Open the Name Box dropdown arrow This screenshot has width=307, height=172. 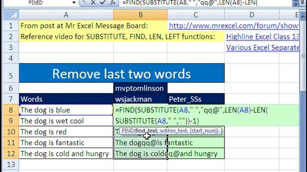click(x=74, y=3)
